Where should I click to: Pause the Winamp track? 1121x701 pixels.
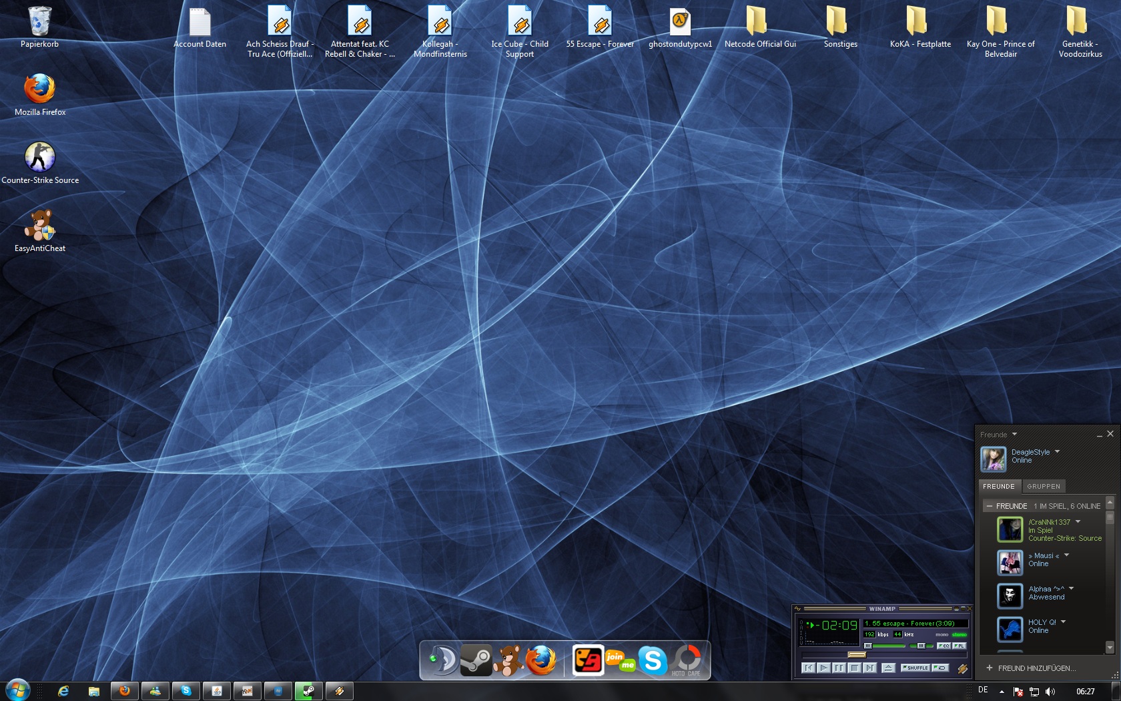point(839,668)
